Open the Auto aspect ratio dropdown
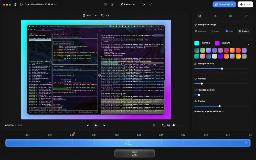The height and width of the screenshot is (160, 256). click(x=90, y=15)
